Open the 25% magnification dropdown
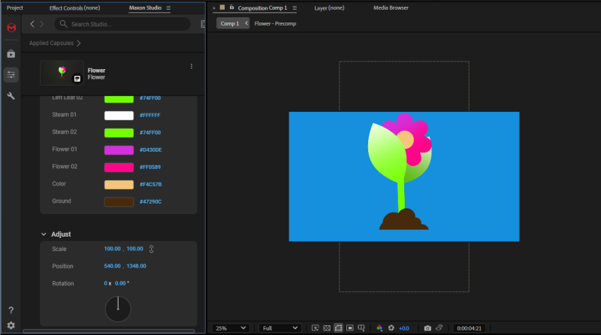This screenshot has height=335, width=601. coord(231,328)
